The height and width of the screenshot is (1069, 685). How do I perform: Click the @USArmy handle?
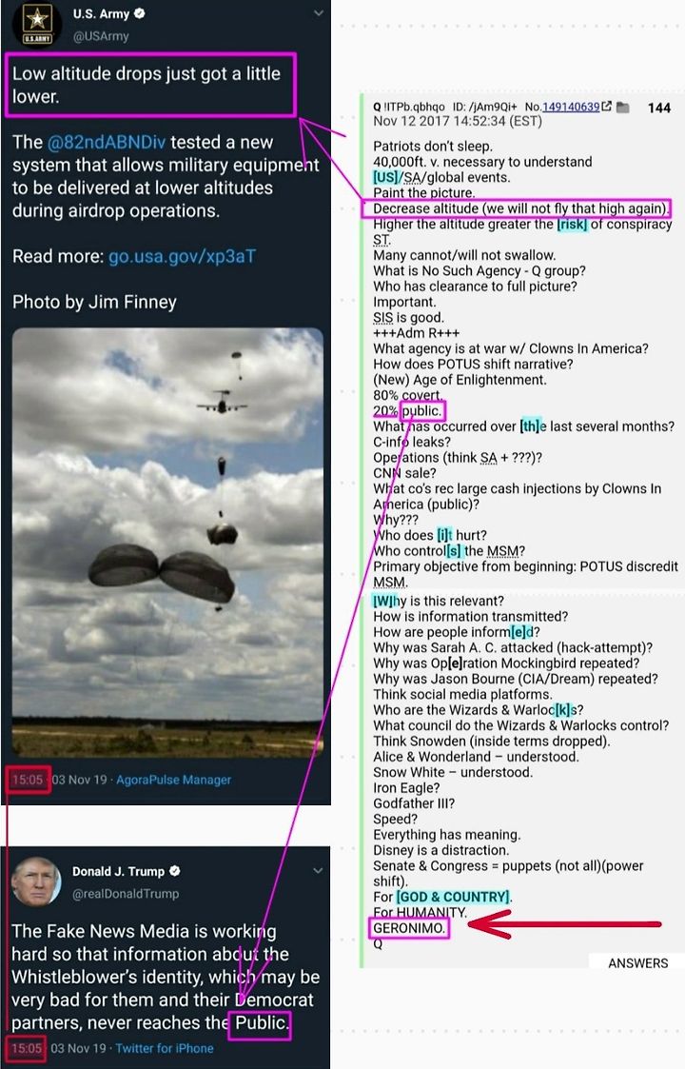[101, 36]
